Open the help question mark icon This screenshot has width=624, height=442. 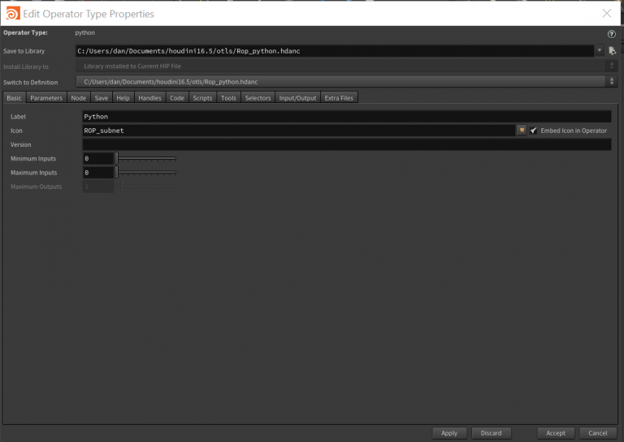pyautogui.click(x=611, y=34)
